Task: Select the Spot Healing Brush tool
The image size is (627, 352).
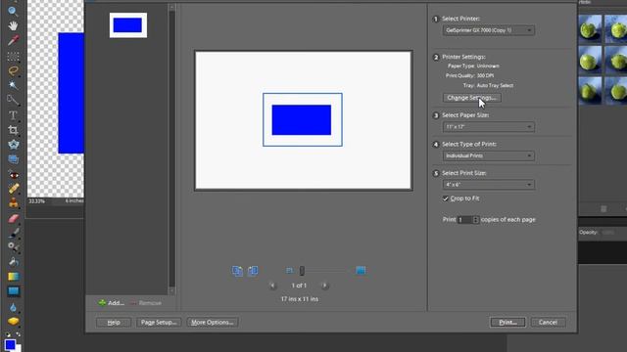Action: pyautogui.click(x=13, y=189)
